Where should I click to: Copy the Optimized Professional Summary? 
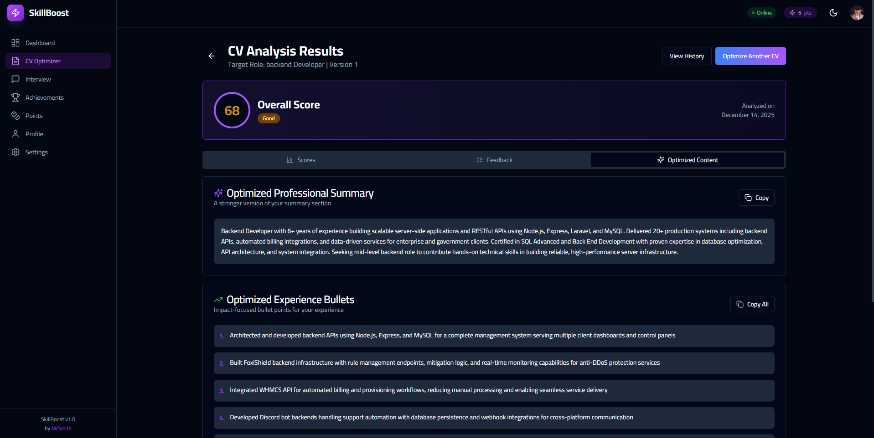pos(756,197)
